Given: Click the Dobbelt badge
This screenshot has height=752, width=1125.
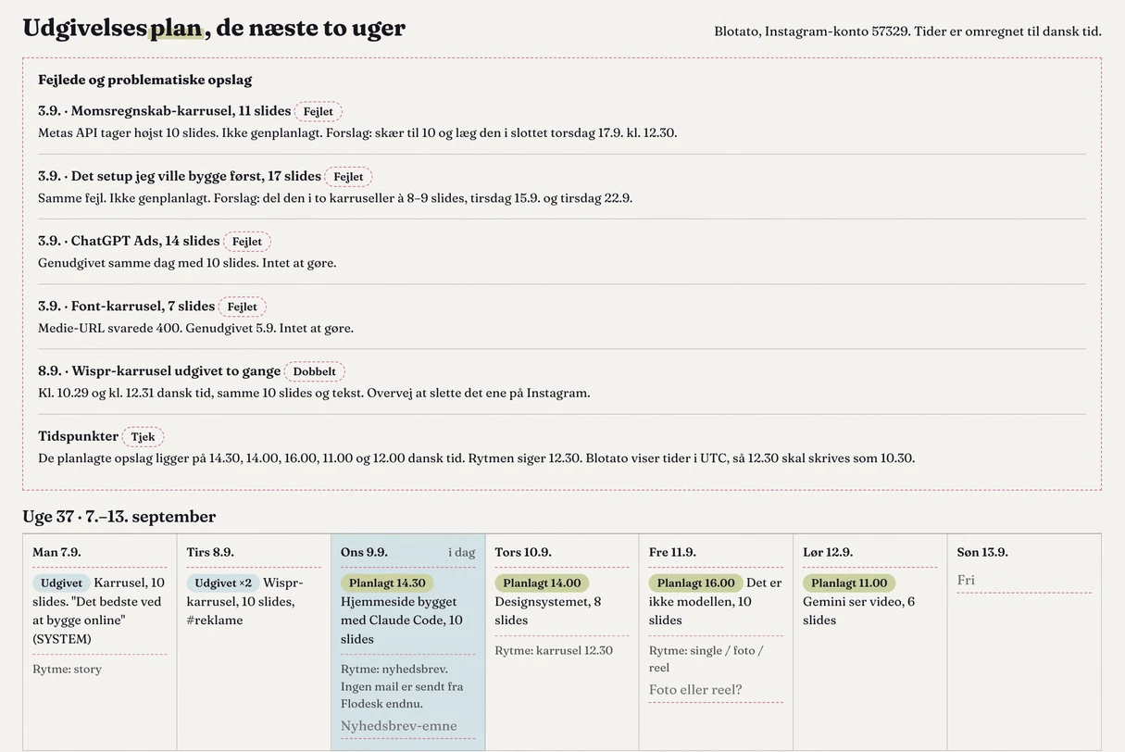Looking at the screenshot, I should (x=315, y=371).
